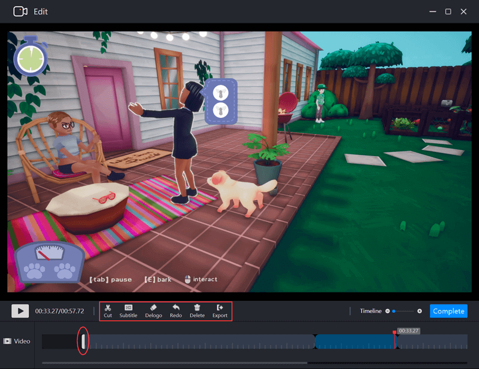Click the video preview frame
479x369 pixels.
click(x=239, y=161)
